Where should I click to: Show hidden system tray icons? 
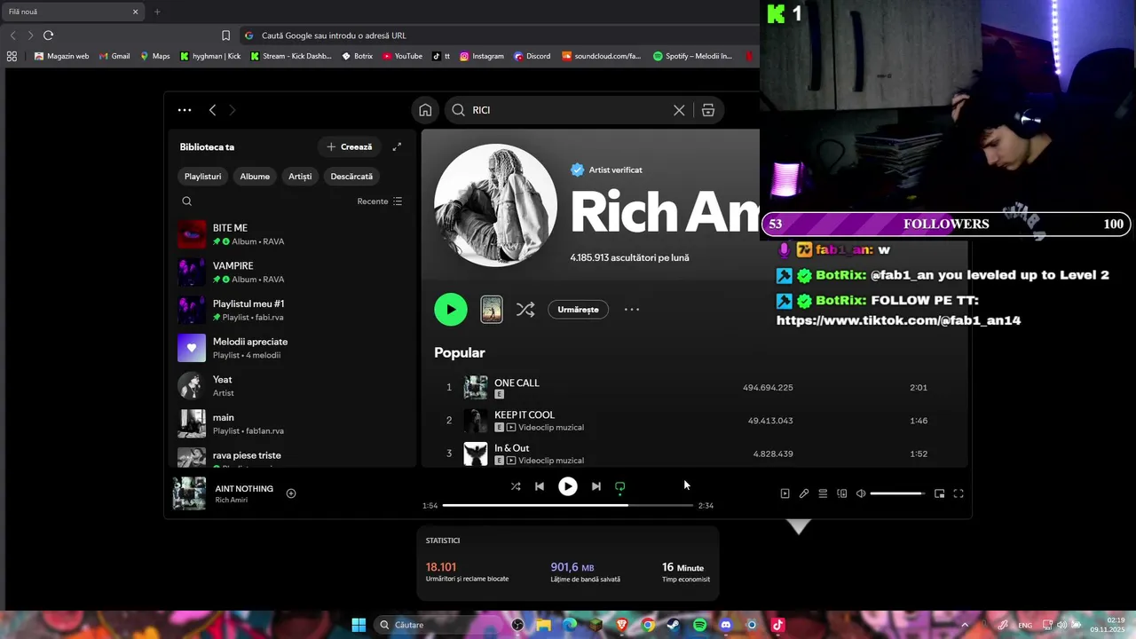point(965,625)
